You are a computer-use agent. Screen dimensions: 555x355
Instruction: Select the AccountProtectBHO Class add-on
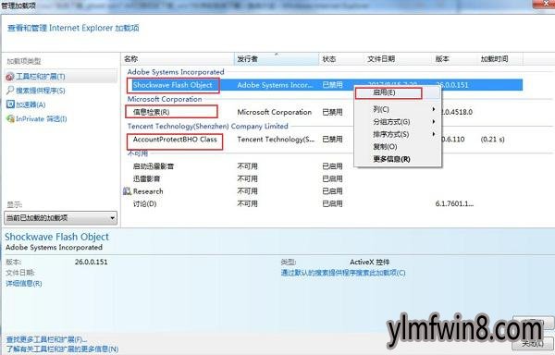[x=175, y=140]
